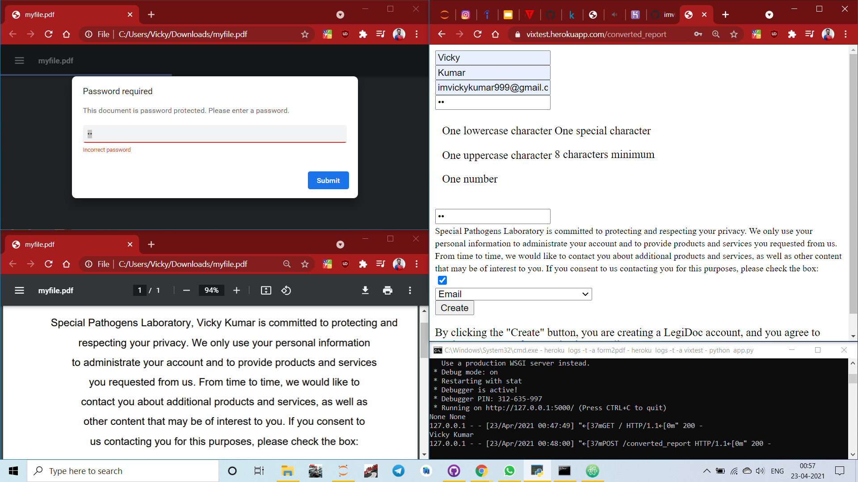Bookmark the vixtest.herokuapp.com page with star
Image resolution: width=858 pixels, height=482 pixels.
point(734,34)
